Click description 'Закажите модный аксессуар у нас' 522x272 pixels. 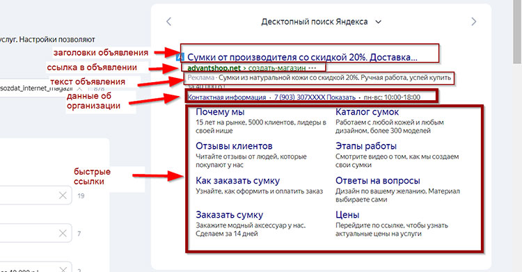coord(251,230)
